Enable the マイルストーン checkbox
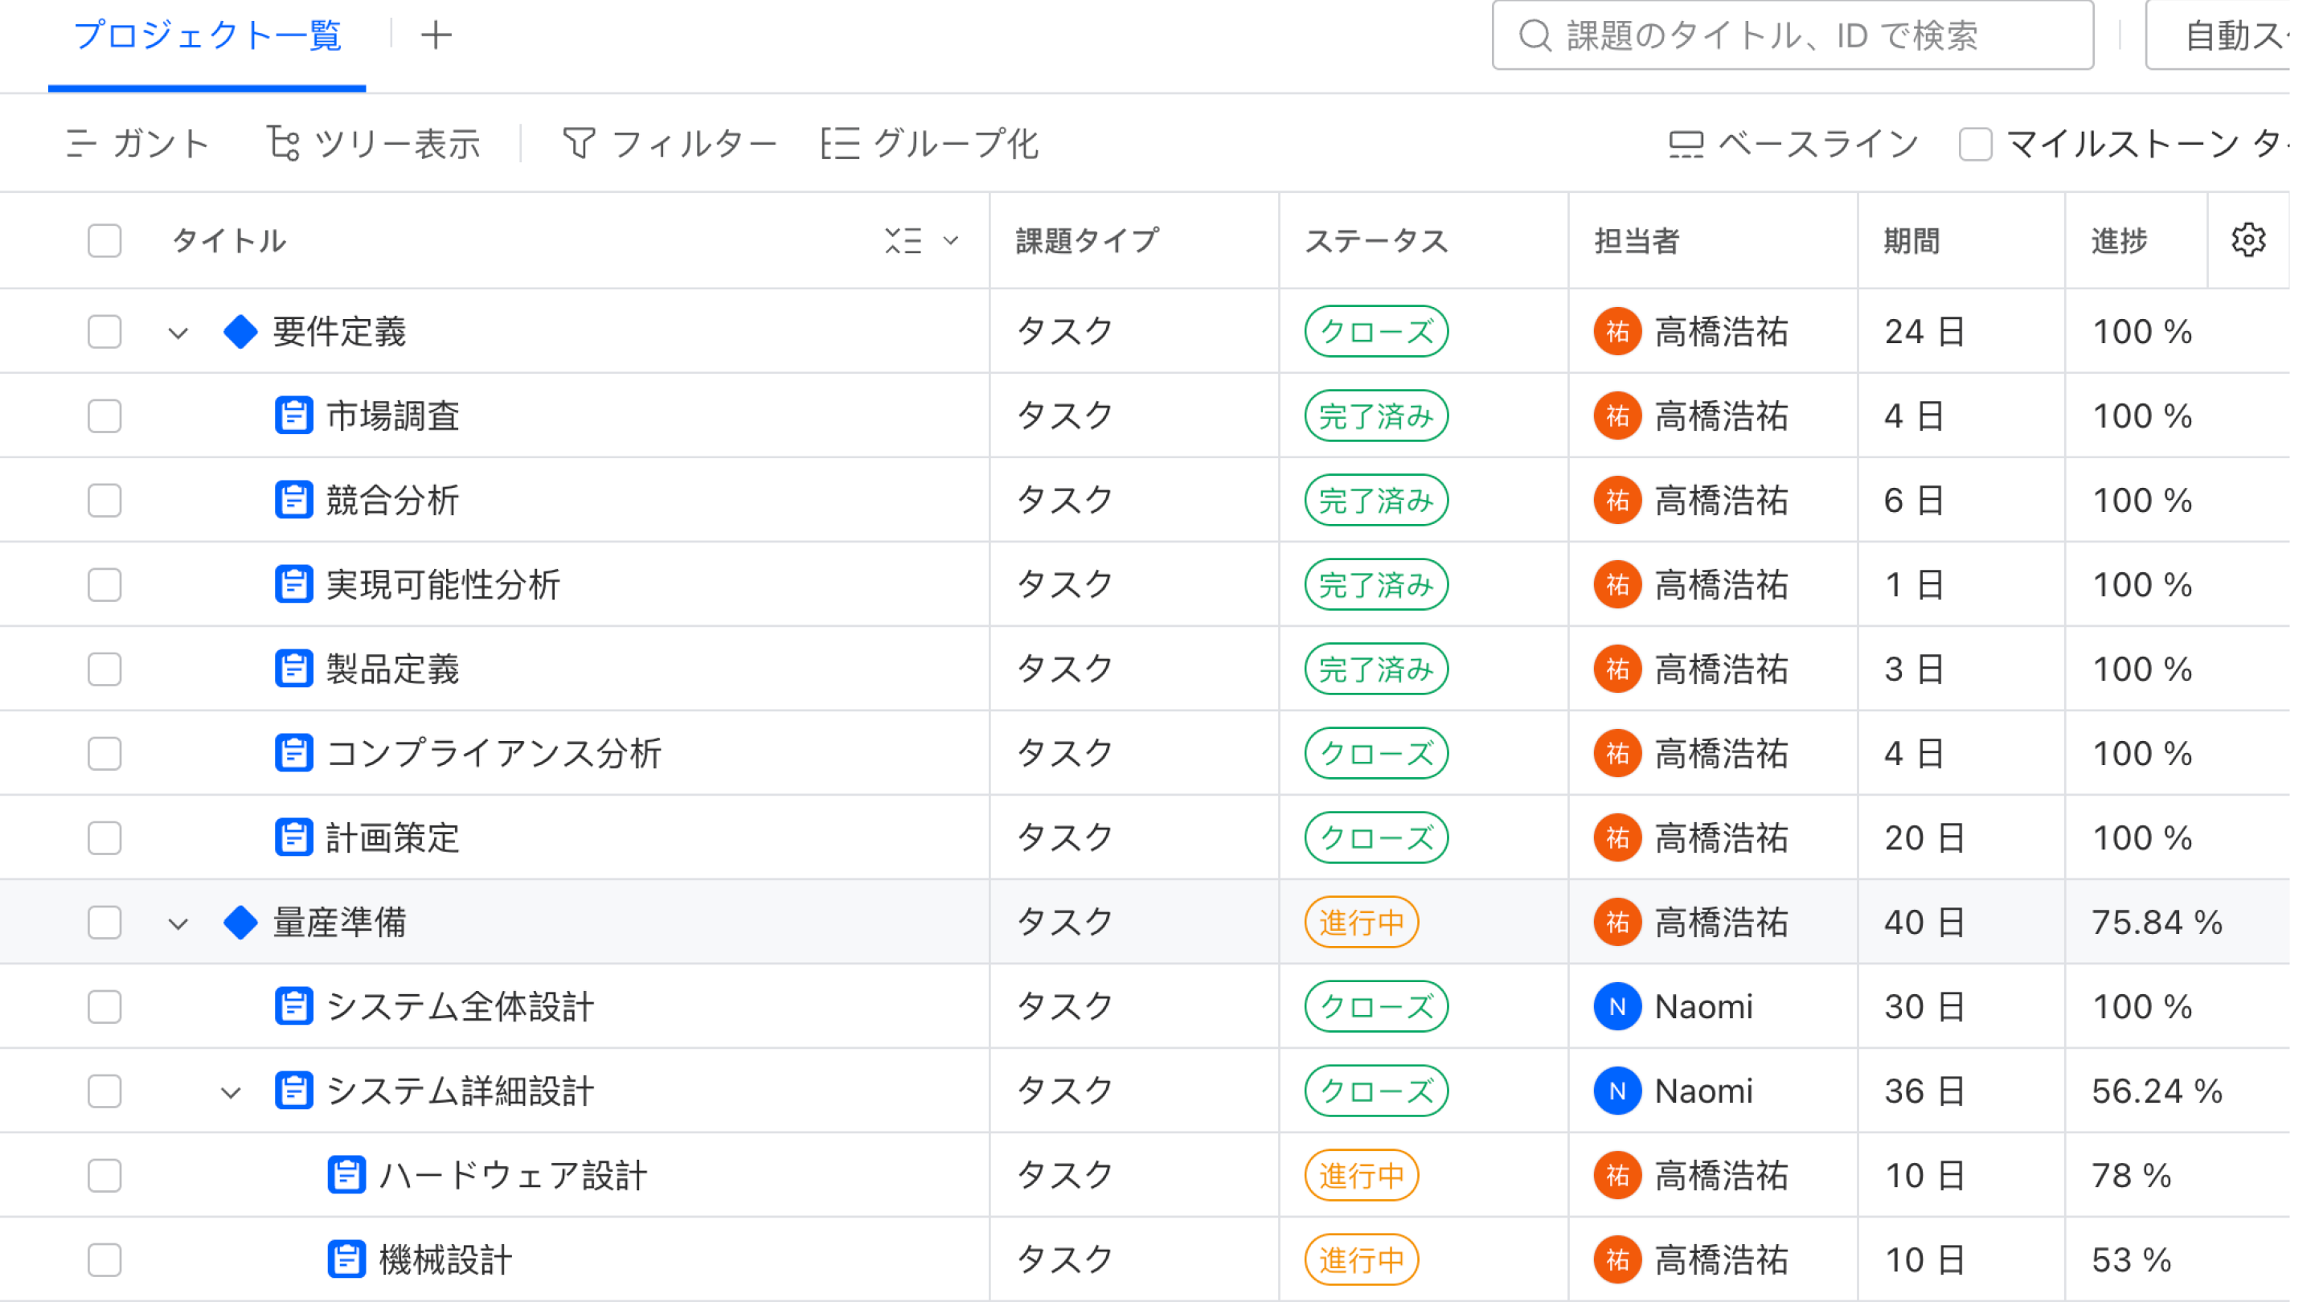The image size is (2315, 1302). (x=1977, y=144)
